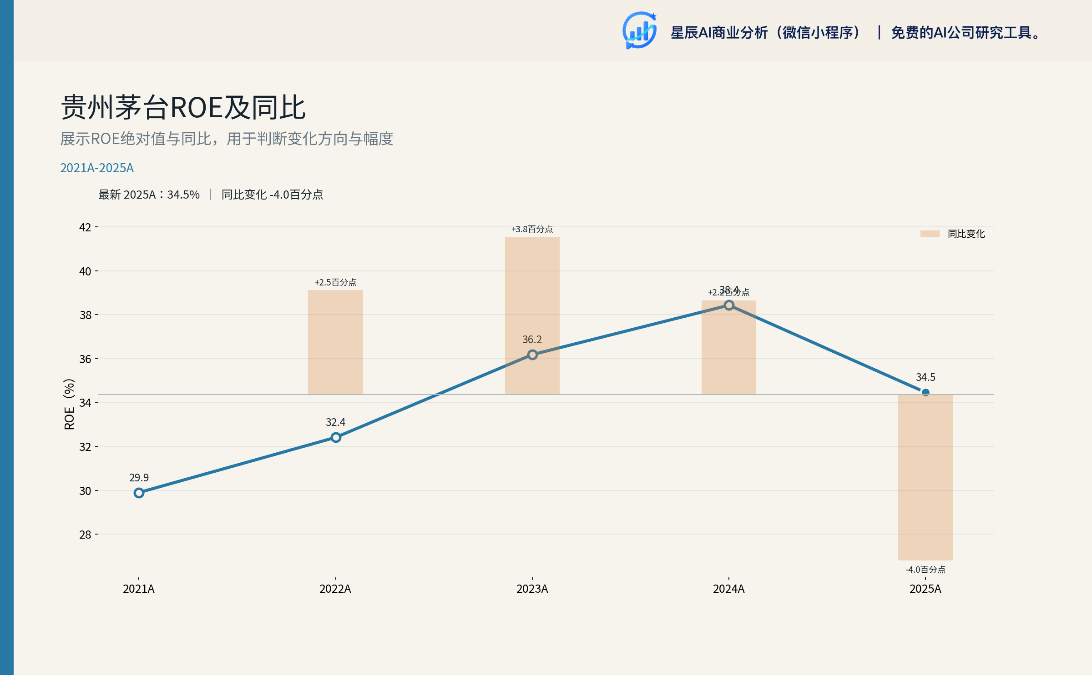Click the 2022A bar labeled +2.5百分点

[x=335, y=342]
